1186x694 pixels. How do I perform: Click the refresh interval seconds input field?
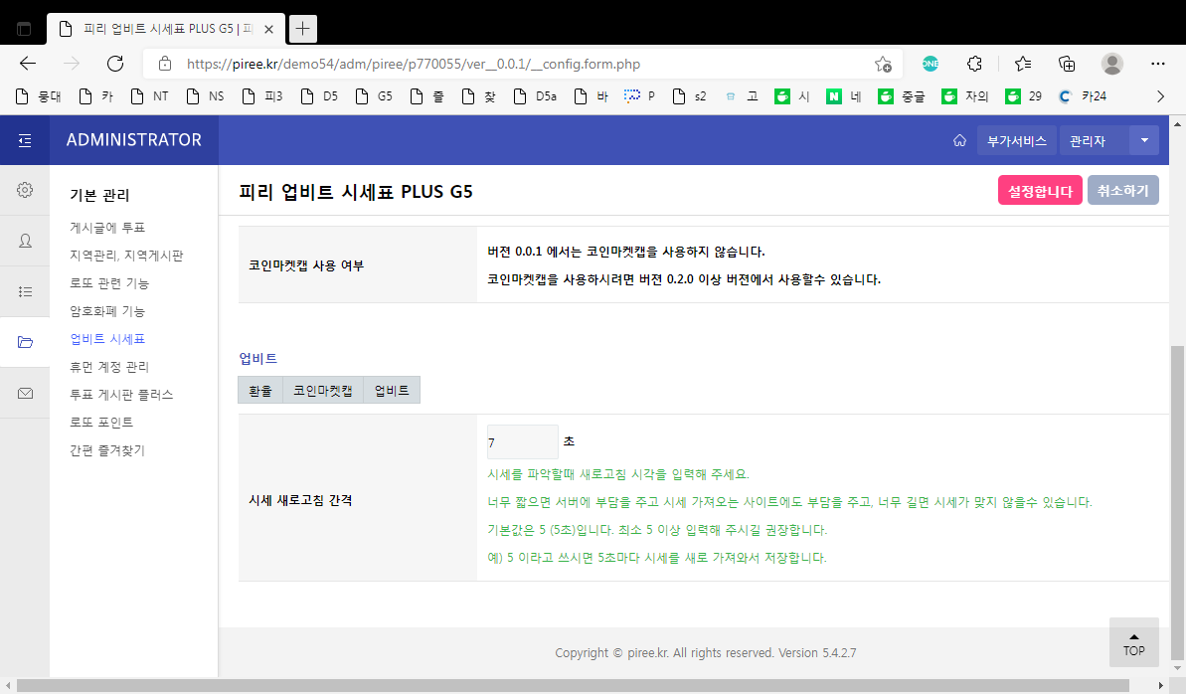click(x=522, y=442)
